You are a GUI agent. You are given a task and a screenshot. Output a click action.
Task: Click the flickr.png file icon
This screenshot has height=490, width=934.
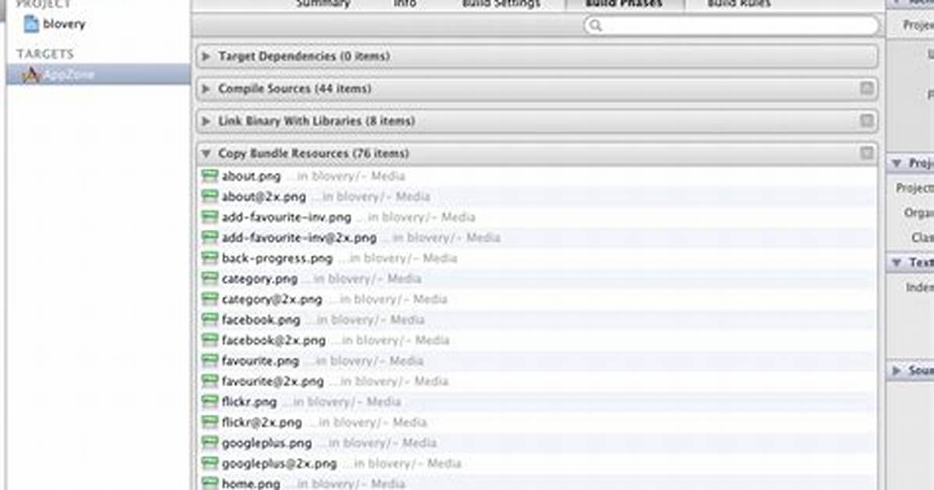[x=209, y=402]
